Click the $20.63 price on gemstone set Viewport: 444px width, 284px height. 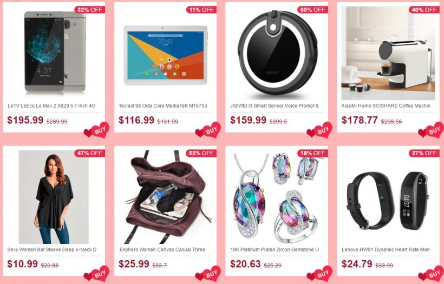pyautogui.click(x=245, y=264)
